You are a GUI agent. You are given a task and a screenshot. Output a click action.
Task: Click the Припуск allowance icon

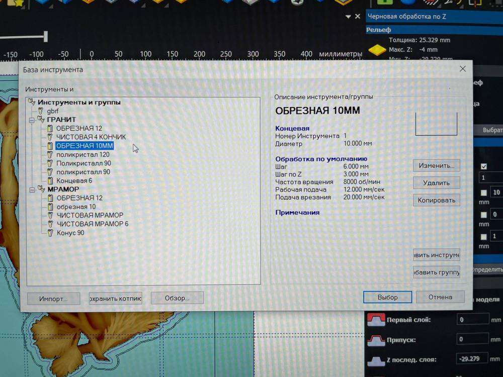click(x=374, y=340)
